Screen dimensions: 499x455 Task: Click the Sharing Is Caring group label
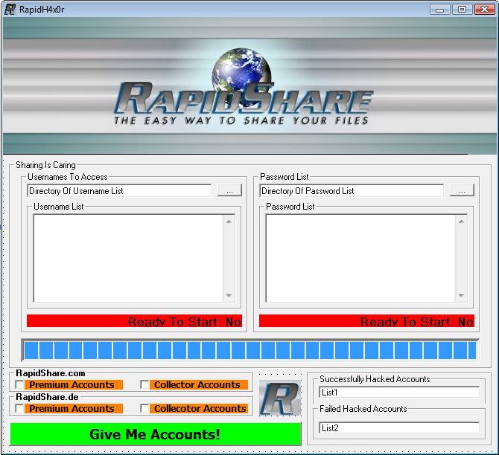click(x=46, y=165)
